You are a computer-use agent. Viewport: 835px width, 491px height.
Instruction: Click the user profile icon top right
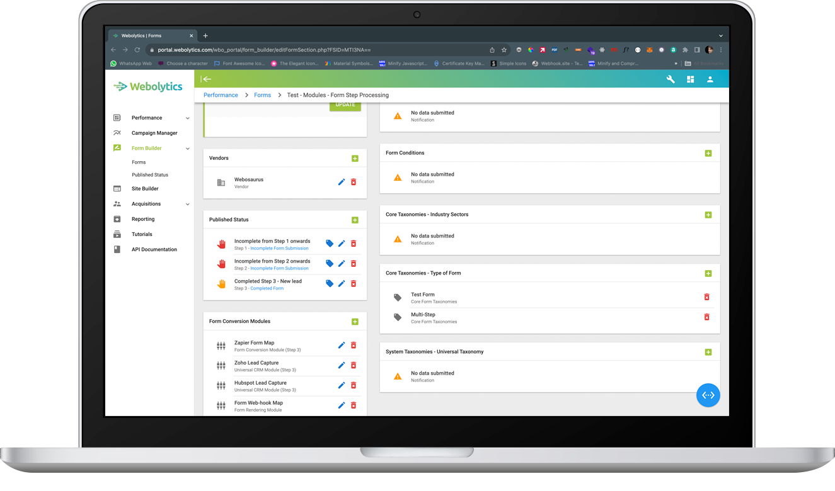tap(710, 79)
